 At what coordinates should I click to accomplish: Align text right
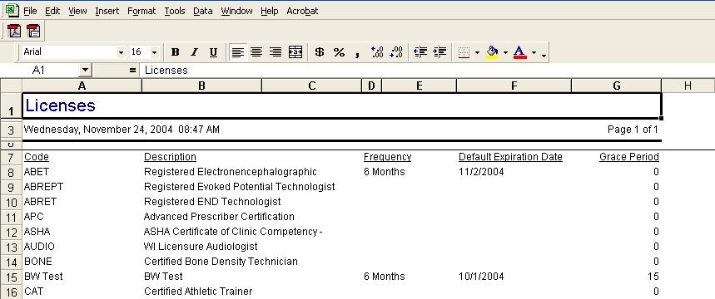pos(276,52)
